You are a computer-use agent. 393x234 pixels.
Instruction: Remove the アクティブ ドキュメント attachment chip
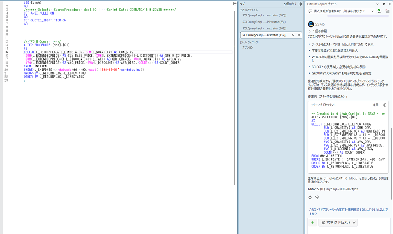pyautogui.click(x=354, y=222)
